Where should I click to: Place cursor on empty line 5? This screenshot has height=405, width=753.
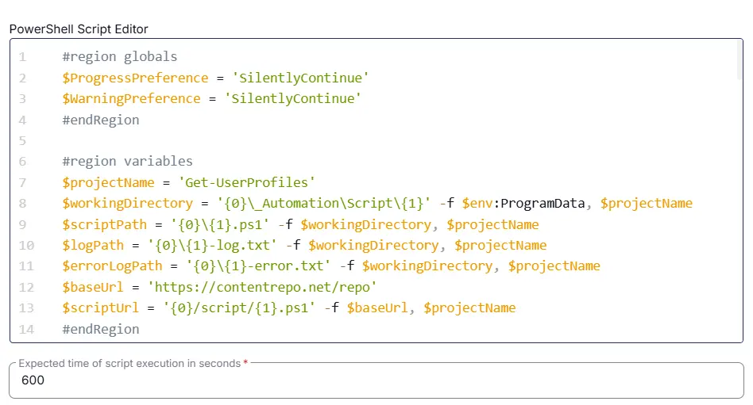238,141
